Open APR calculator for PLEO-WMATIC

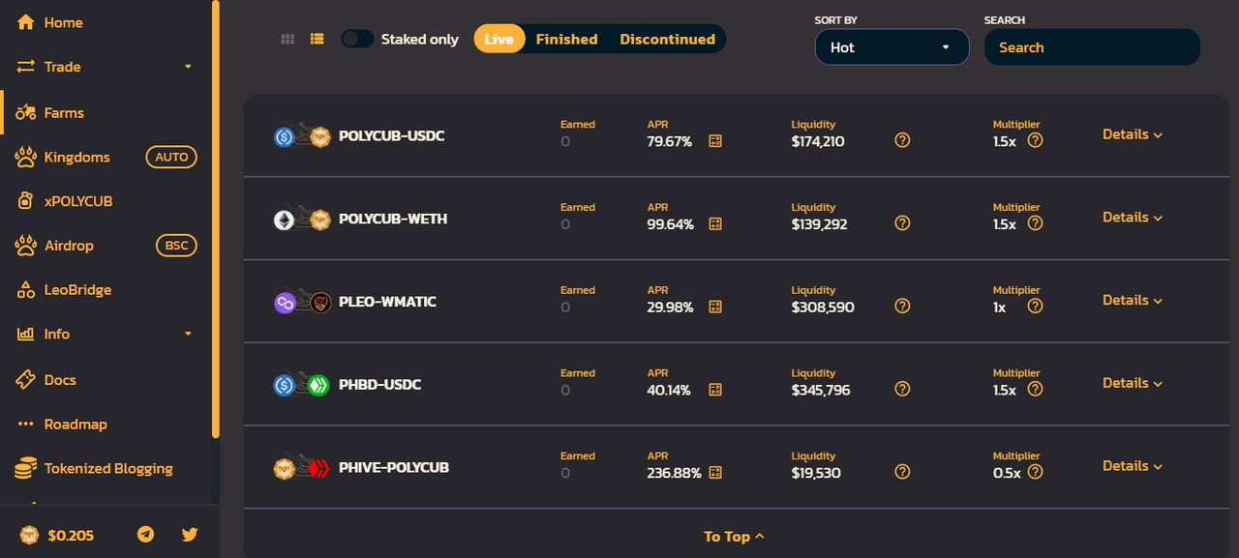click(x=715, y=308)
